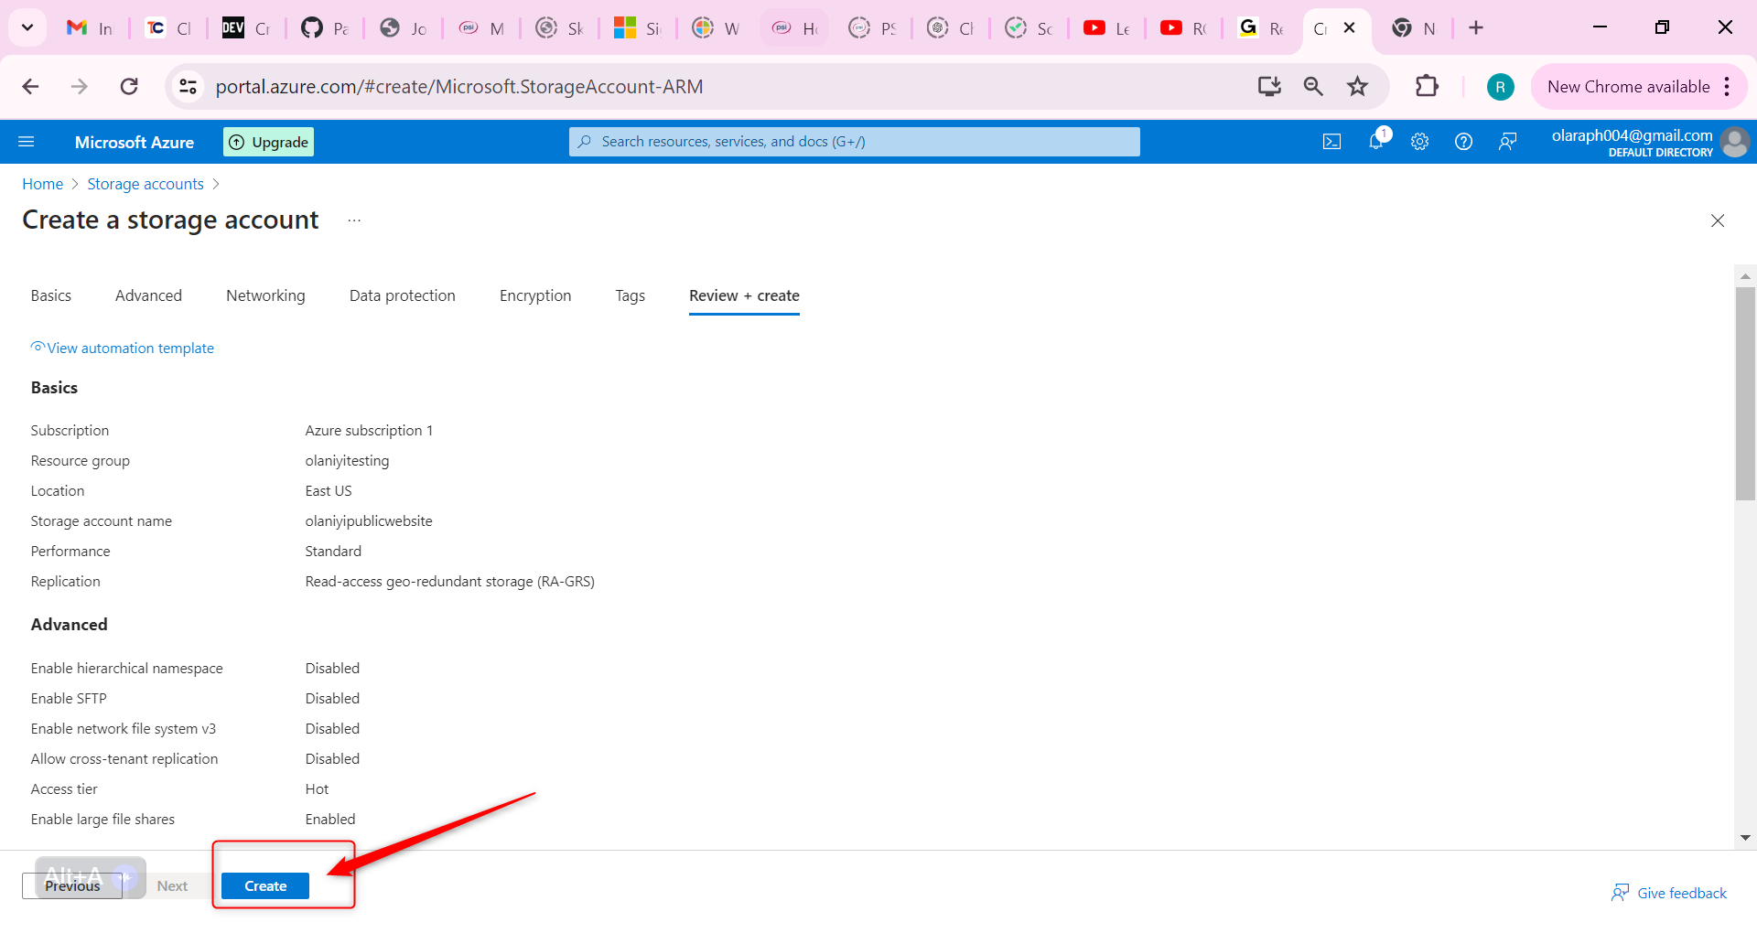The height and width of the screenshot is (933, 1757).
Task: Switch to the Data protection tab
Action: tap(402, 295)
